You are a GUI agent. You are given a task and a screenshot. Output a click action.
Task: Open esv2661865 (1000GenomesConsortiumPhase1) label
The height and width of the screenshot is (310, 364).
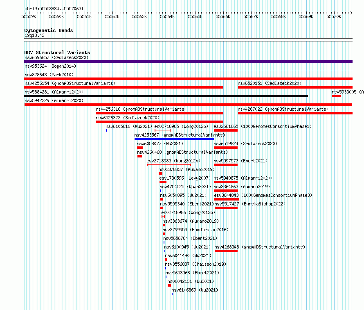click(263, 126)
